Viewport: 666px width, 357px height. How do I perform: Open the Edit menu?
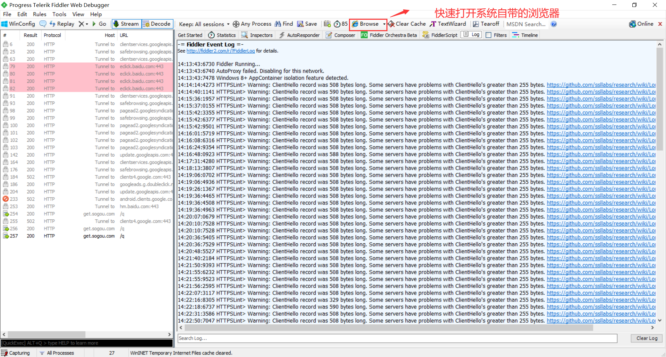tap(22, 14)
